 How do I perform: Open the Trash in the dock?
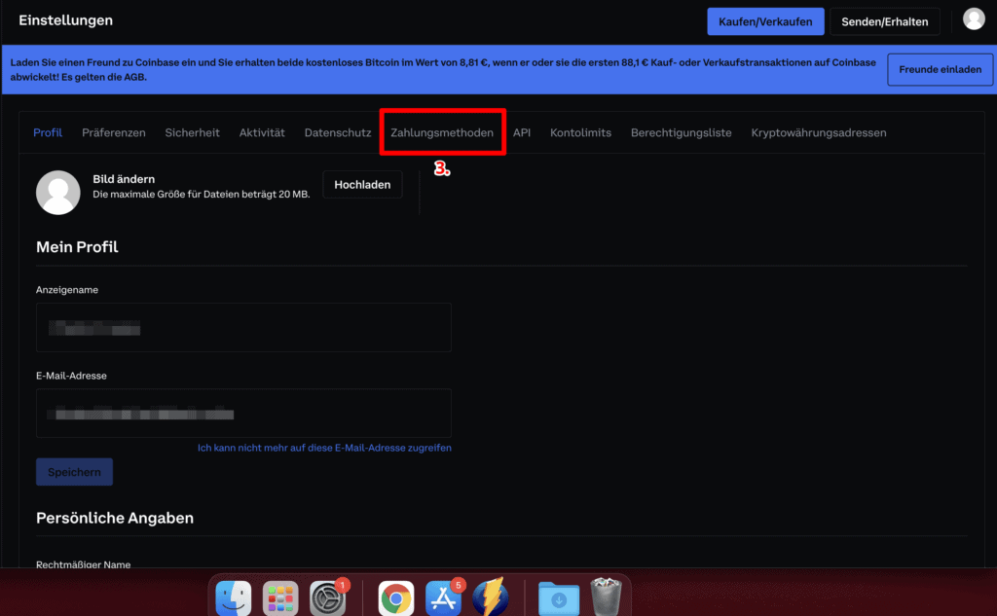coord(606,598)
